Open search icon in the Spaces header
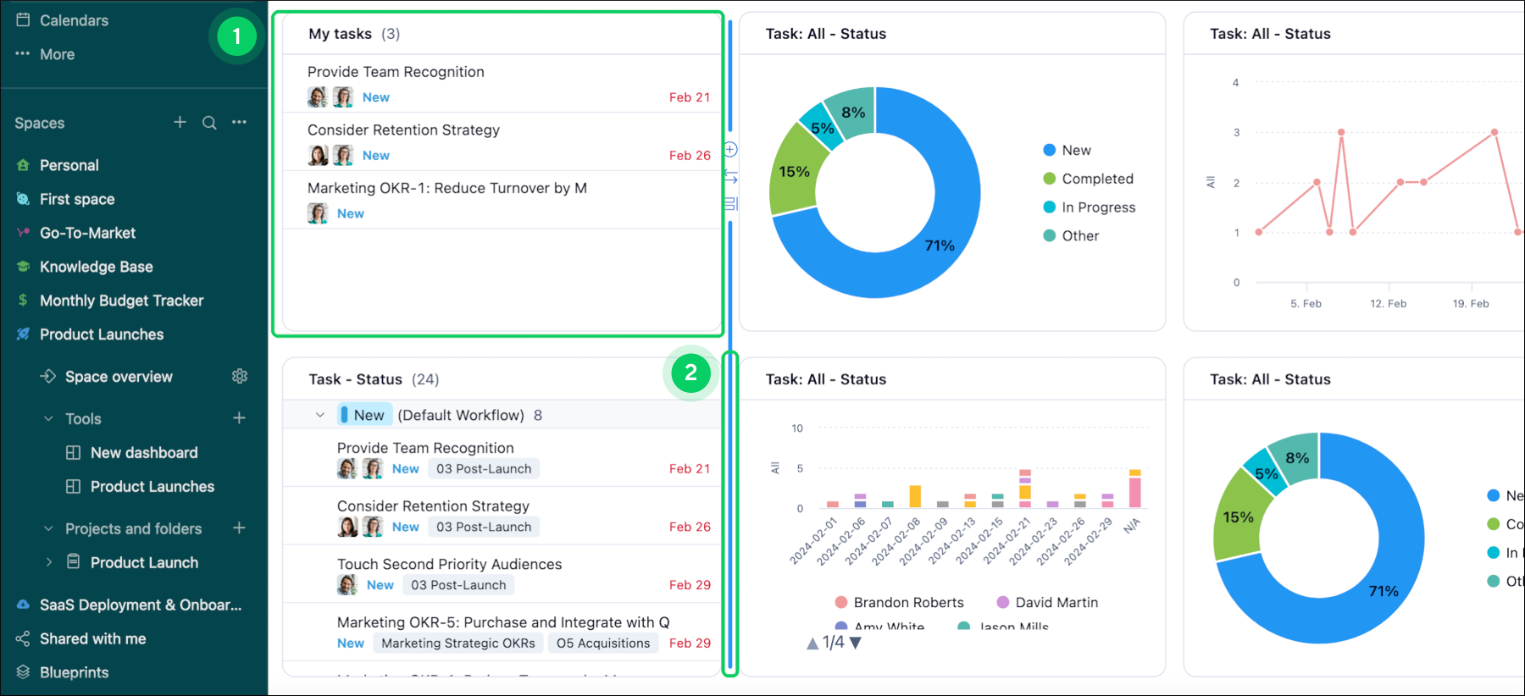This screenshot has width=1525, height=696. (x=209, y=123)
